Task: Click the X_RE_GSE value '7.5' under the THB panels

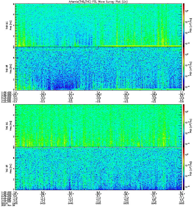Action: 126,92
